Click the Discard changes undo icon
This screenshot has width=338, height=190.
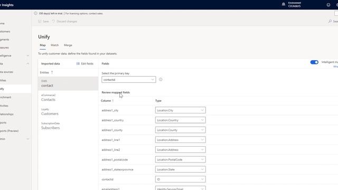pos(53,21)
